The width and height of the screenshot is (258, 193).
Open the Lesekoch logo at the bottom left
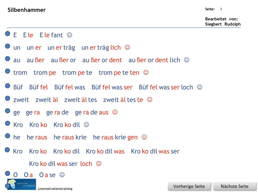(22, 184)
